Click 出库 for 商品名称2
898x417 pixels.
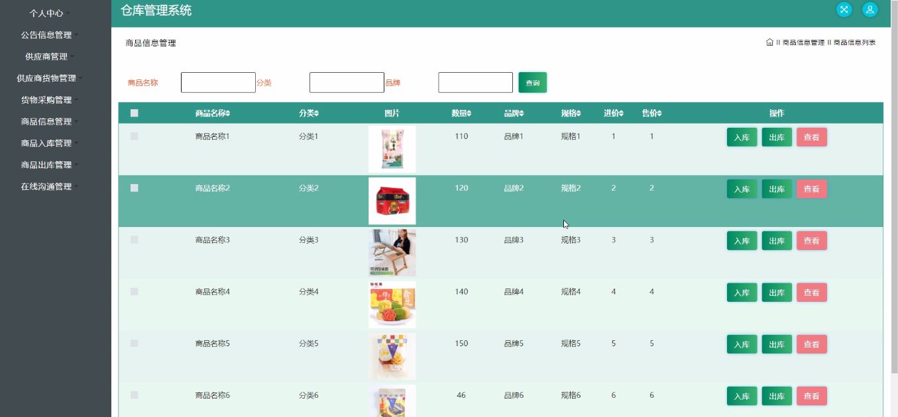coord(777,189)
